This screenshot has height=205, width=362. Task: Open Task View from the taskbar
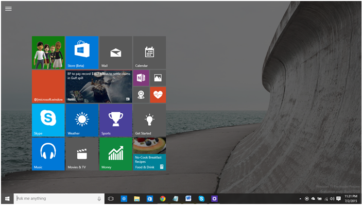111,199
